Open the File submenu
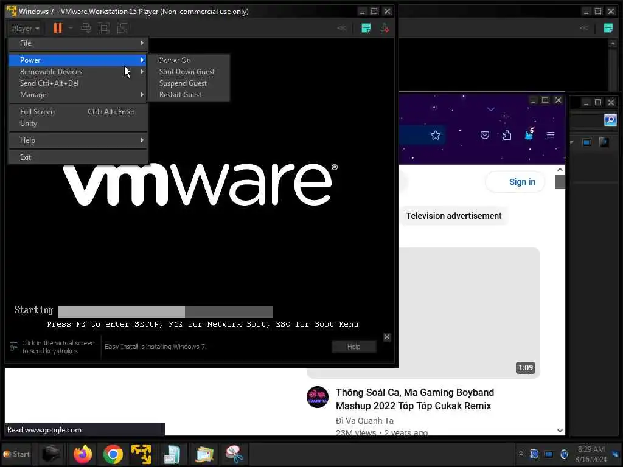Image resolution: width=623 pixels, height=467 pixels. point(78,43)
